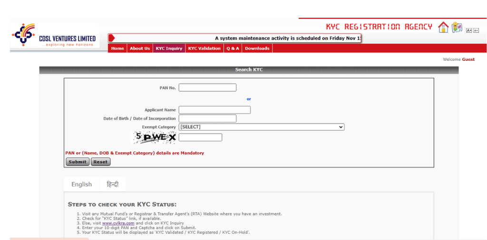Viewport: 487px width, 240px height.
Task: Click the Date of Birth input field
Action: coord(207,119)
